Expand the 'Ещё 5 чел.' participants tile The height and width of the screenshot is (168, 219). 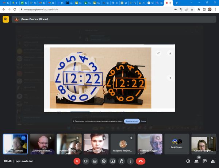click(x=177, y=144)
